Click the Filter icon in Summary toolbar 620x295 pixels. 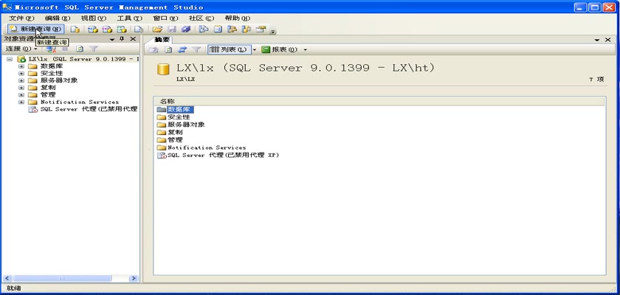(x=196, y=49)
